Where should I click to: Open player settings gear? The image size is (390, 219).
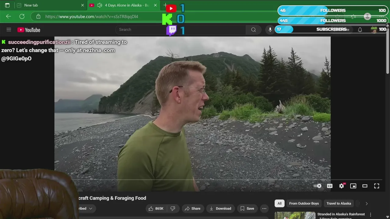pyautogui.click(x=342, y=186)
